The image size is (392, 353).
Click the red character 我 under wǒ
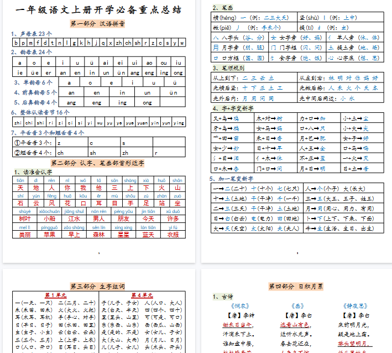83,188
